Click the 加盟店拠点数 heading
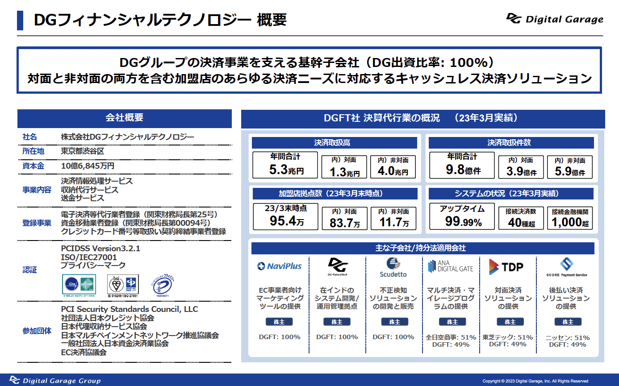 pos(335,194)
